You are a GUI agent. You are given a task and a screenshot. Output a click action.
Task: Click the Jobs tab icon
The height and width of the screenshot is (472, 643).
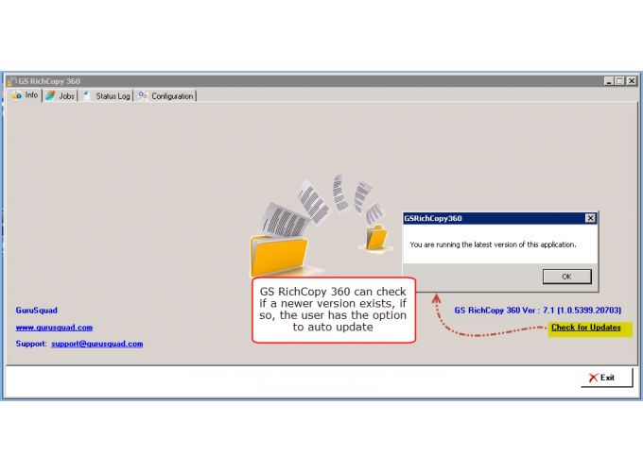tap(50, 95)
